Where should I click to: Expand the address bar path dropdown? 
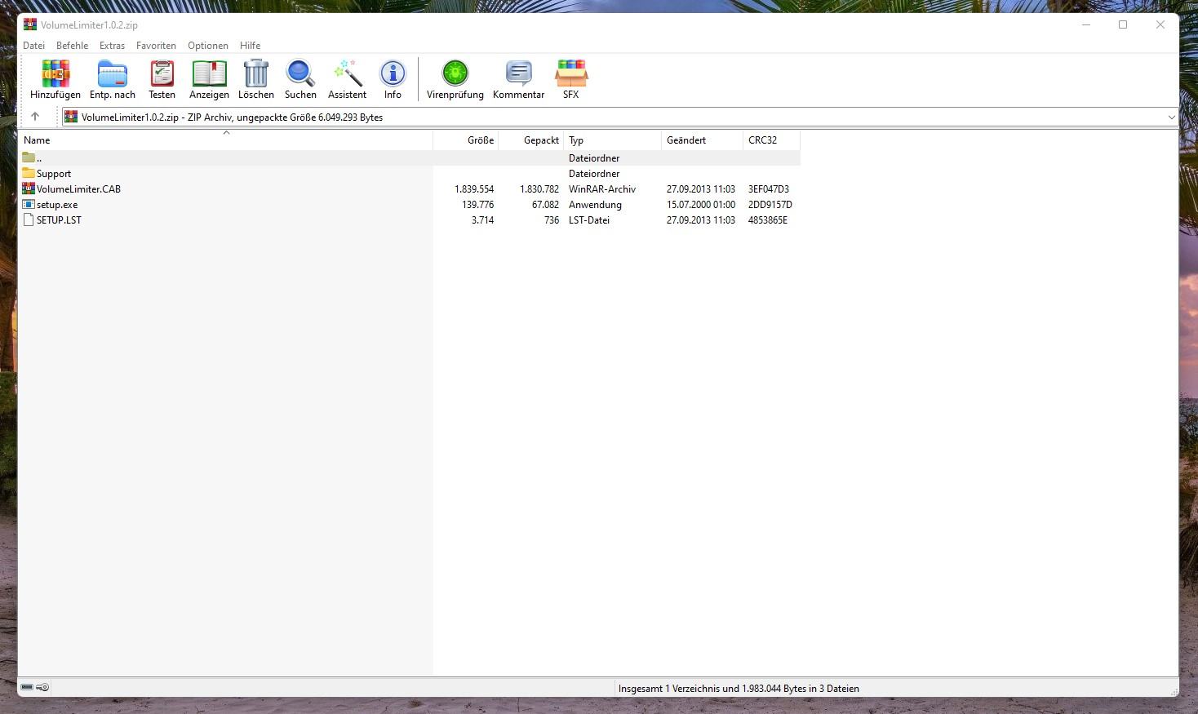click(1171, 117)
